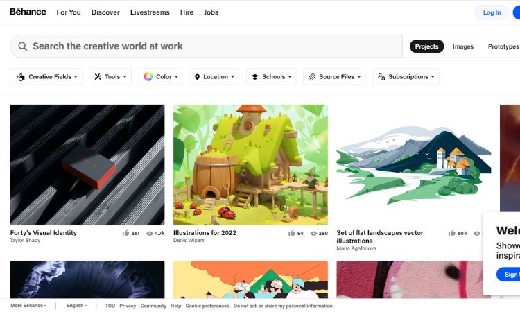Expand the Source Files dropdown

334,76
